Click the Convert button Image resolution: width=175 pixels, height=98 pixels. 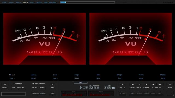pyautogui.click(x=139, y=93)
